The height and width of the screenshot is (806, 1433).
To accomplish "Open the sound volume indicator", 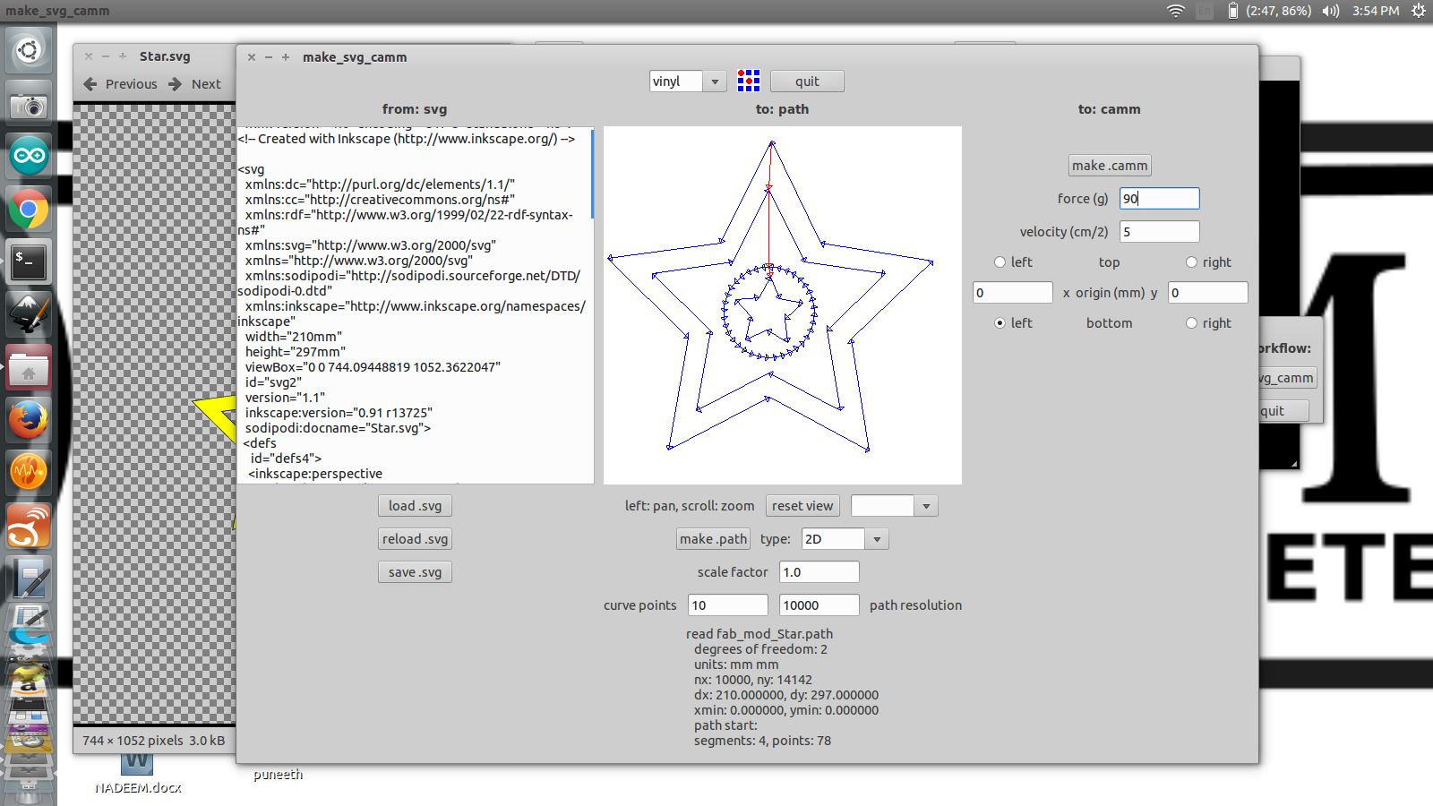I will (1331, 11).
